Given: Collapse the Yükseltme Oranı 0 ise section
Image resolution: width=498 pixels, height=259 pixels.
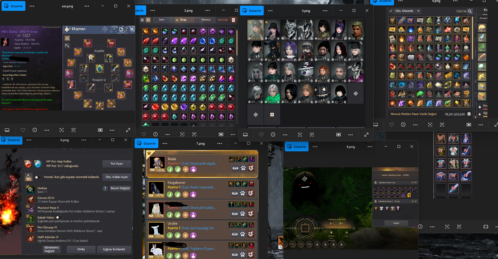Looking at the screenshot, I should pos(416,183).
